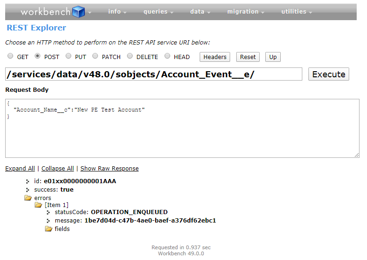Viewport: 367px width, 260px height.
Task: Click the bullet beside the id node
Action: tap(28, 181)
